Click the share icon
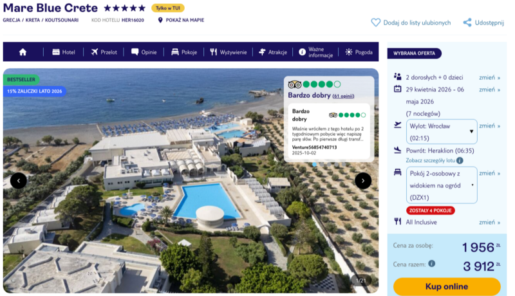515x296 pixels. [x=467, y=23]
